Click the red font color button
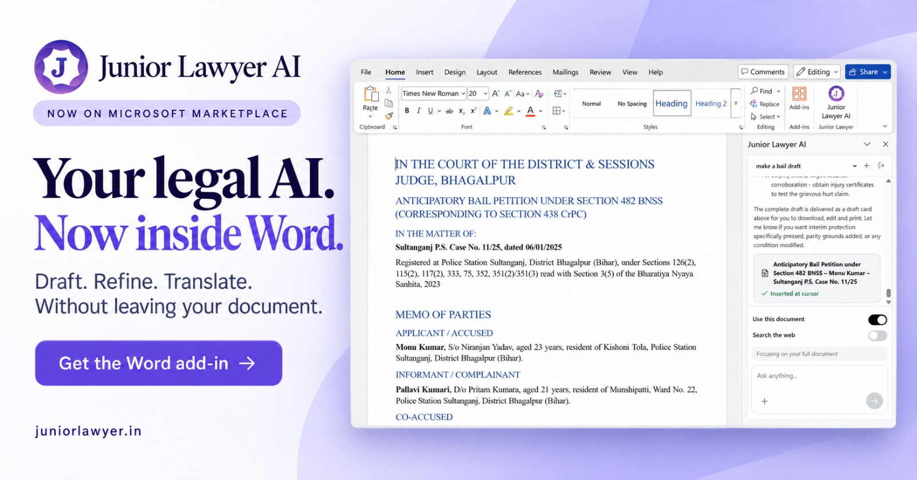This screenshot has width=917, height=480. tap(530, 111)
